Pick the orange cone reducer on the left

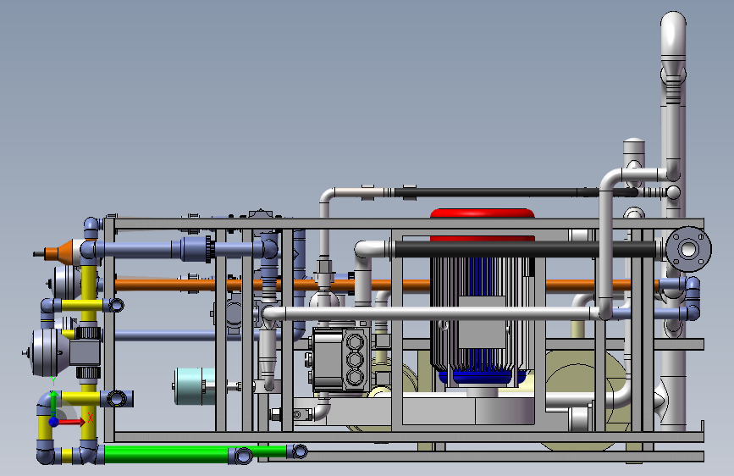[60, 252]
